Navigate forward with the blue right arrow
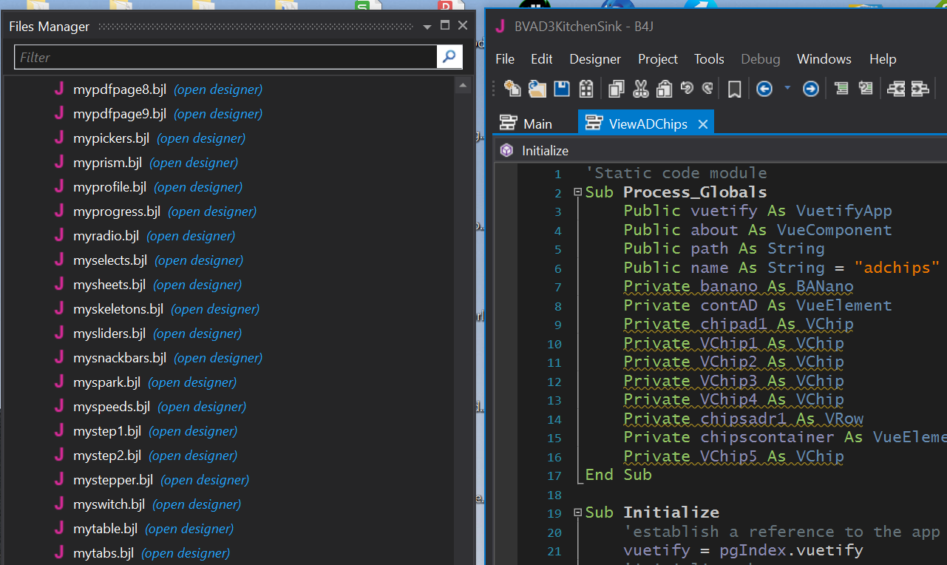Image resolution: width=947 pixels, height=565 pixels. click(811, 89)
